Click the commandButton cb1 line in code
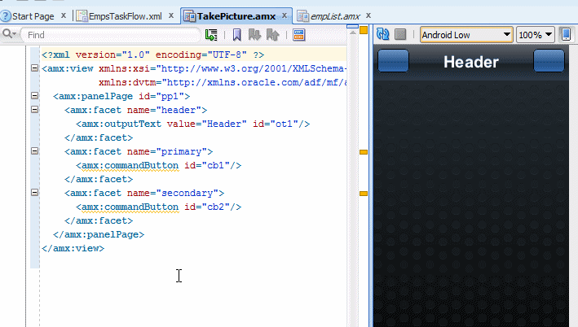 tap(158, 165)
